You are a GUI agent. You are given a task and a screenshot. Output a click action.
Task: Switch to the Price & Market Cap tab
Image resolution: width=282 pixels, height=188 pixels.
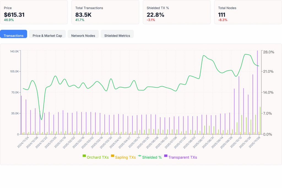click(x=47, y=36)
